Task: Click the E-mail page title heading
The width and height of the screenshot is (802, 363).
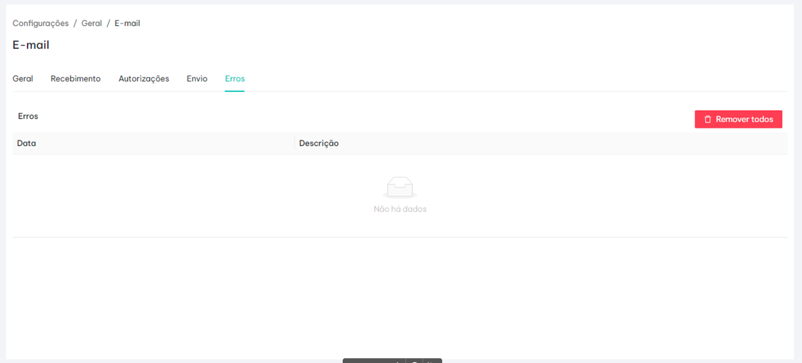Action: (31, 45)
